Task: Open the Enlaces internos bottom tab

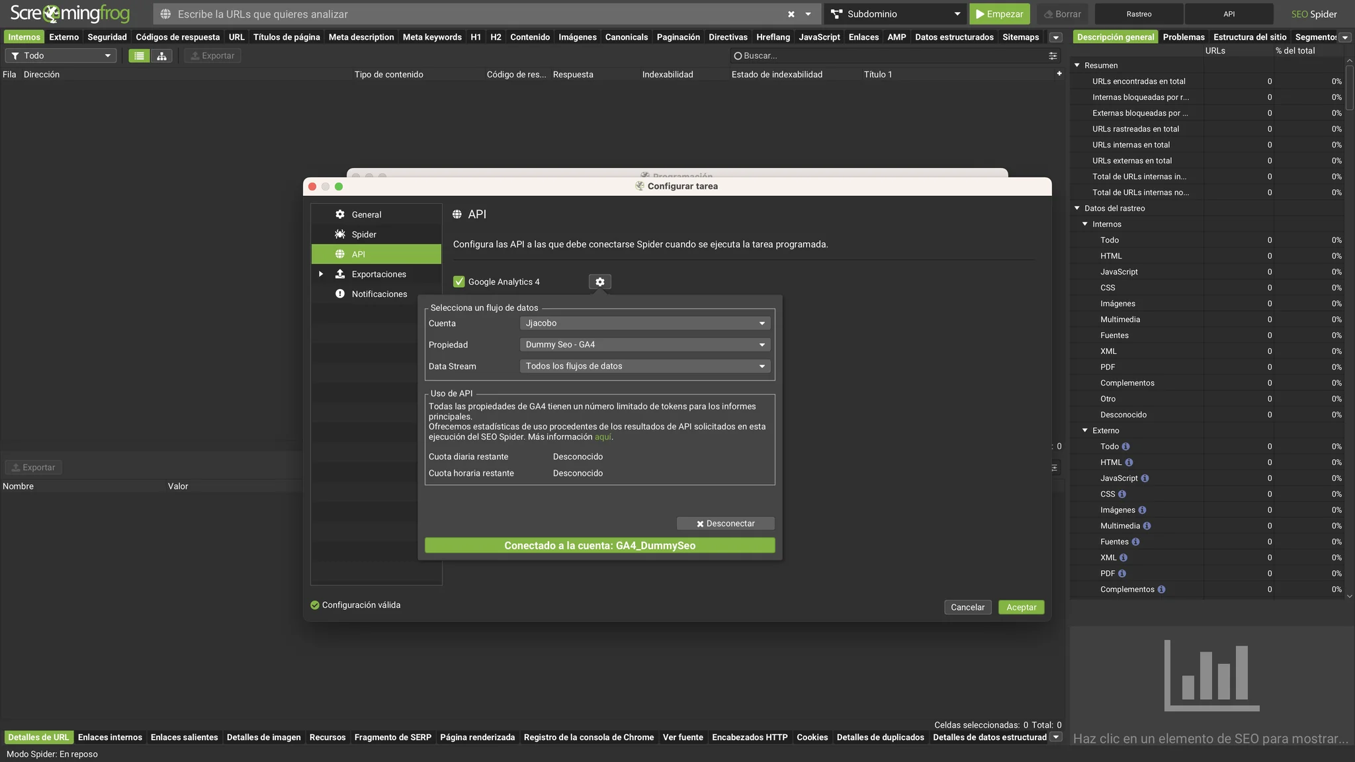Action: click(x=110, y=737)
